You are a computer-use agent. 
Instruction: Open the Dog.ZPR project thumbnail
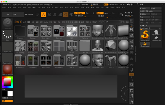point(112,61)
